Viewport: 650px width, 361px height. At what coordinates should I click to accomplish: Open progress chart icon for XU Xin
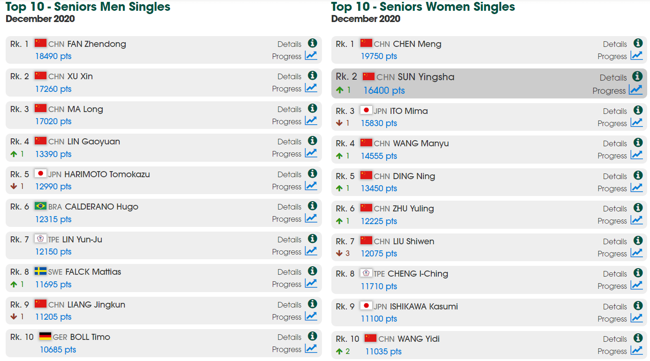point(311,88)
